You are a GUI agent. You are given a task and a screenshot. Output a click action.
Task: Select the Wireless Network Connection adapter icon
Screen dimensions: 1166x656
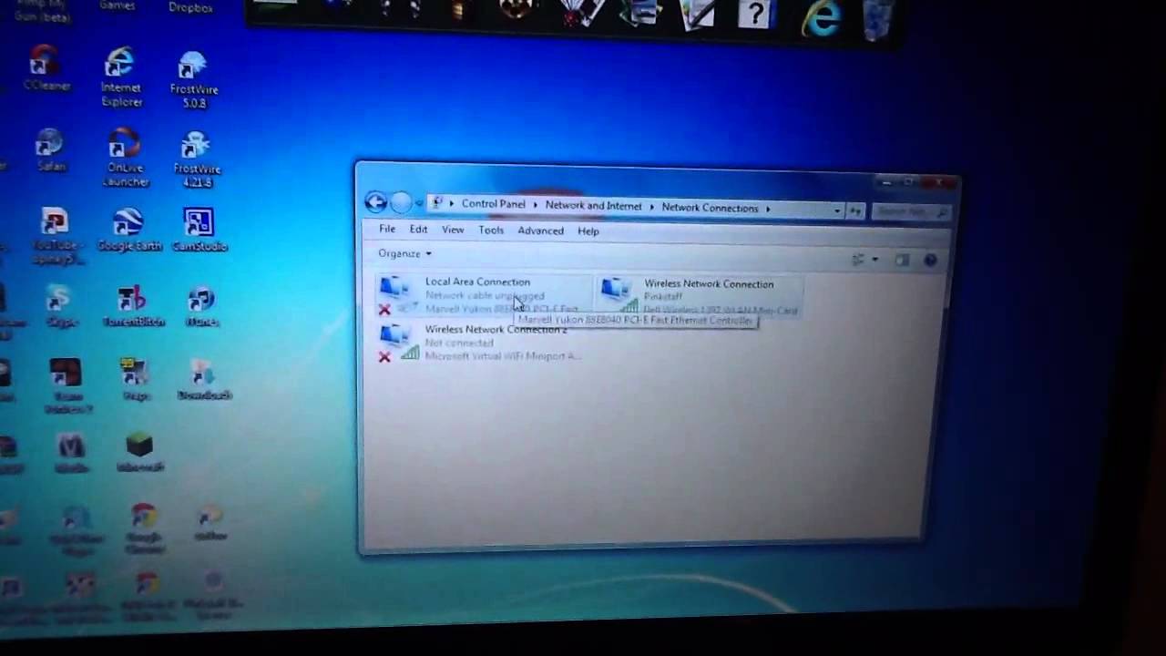(619, 296)
